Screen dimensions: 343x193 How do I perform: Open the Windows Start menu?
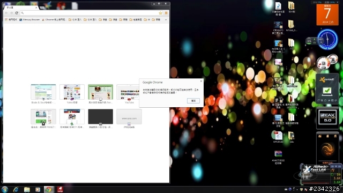pos(5,189)
